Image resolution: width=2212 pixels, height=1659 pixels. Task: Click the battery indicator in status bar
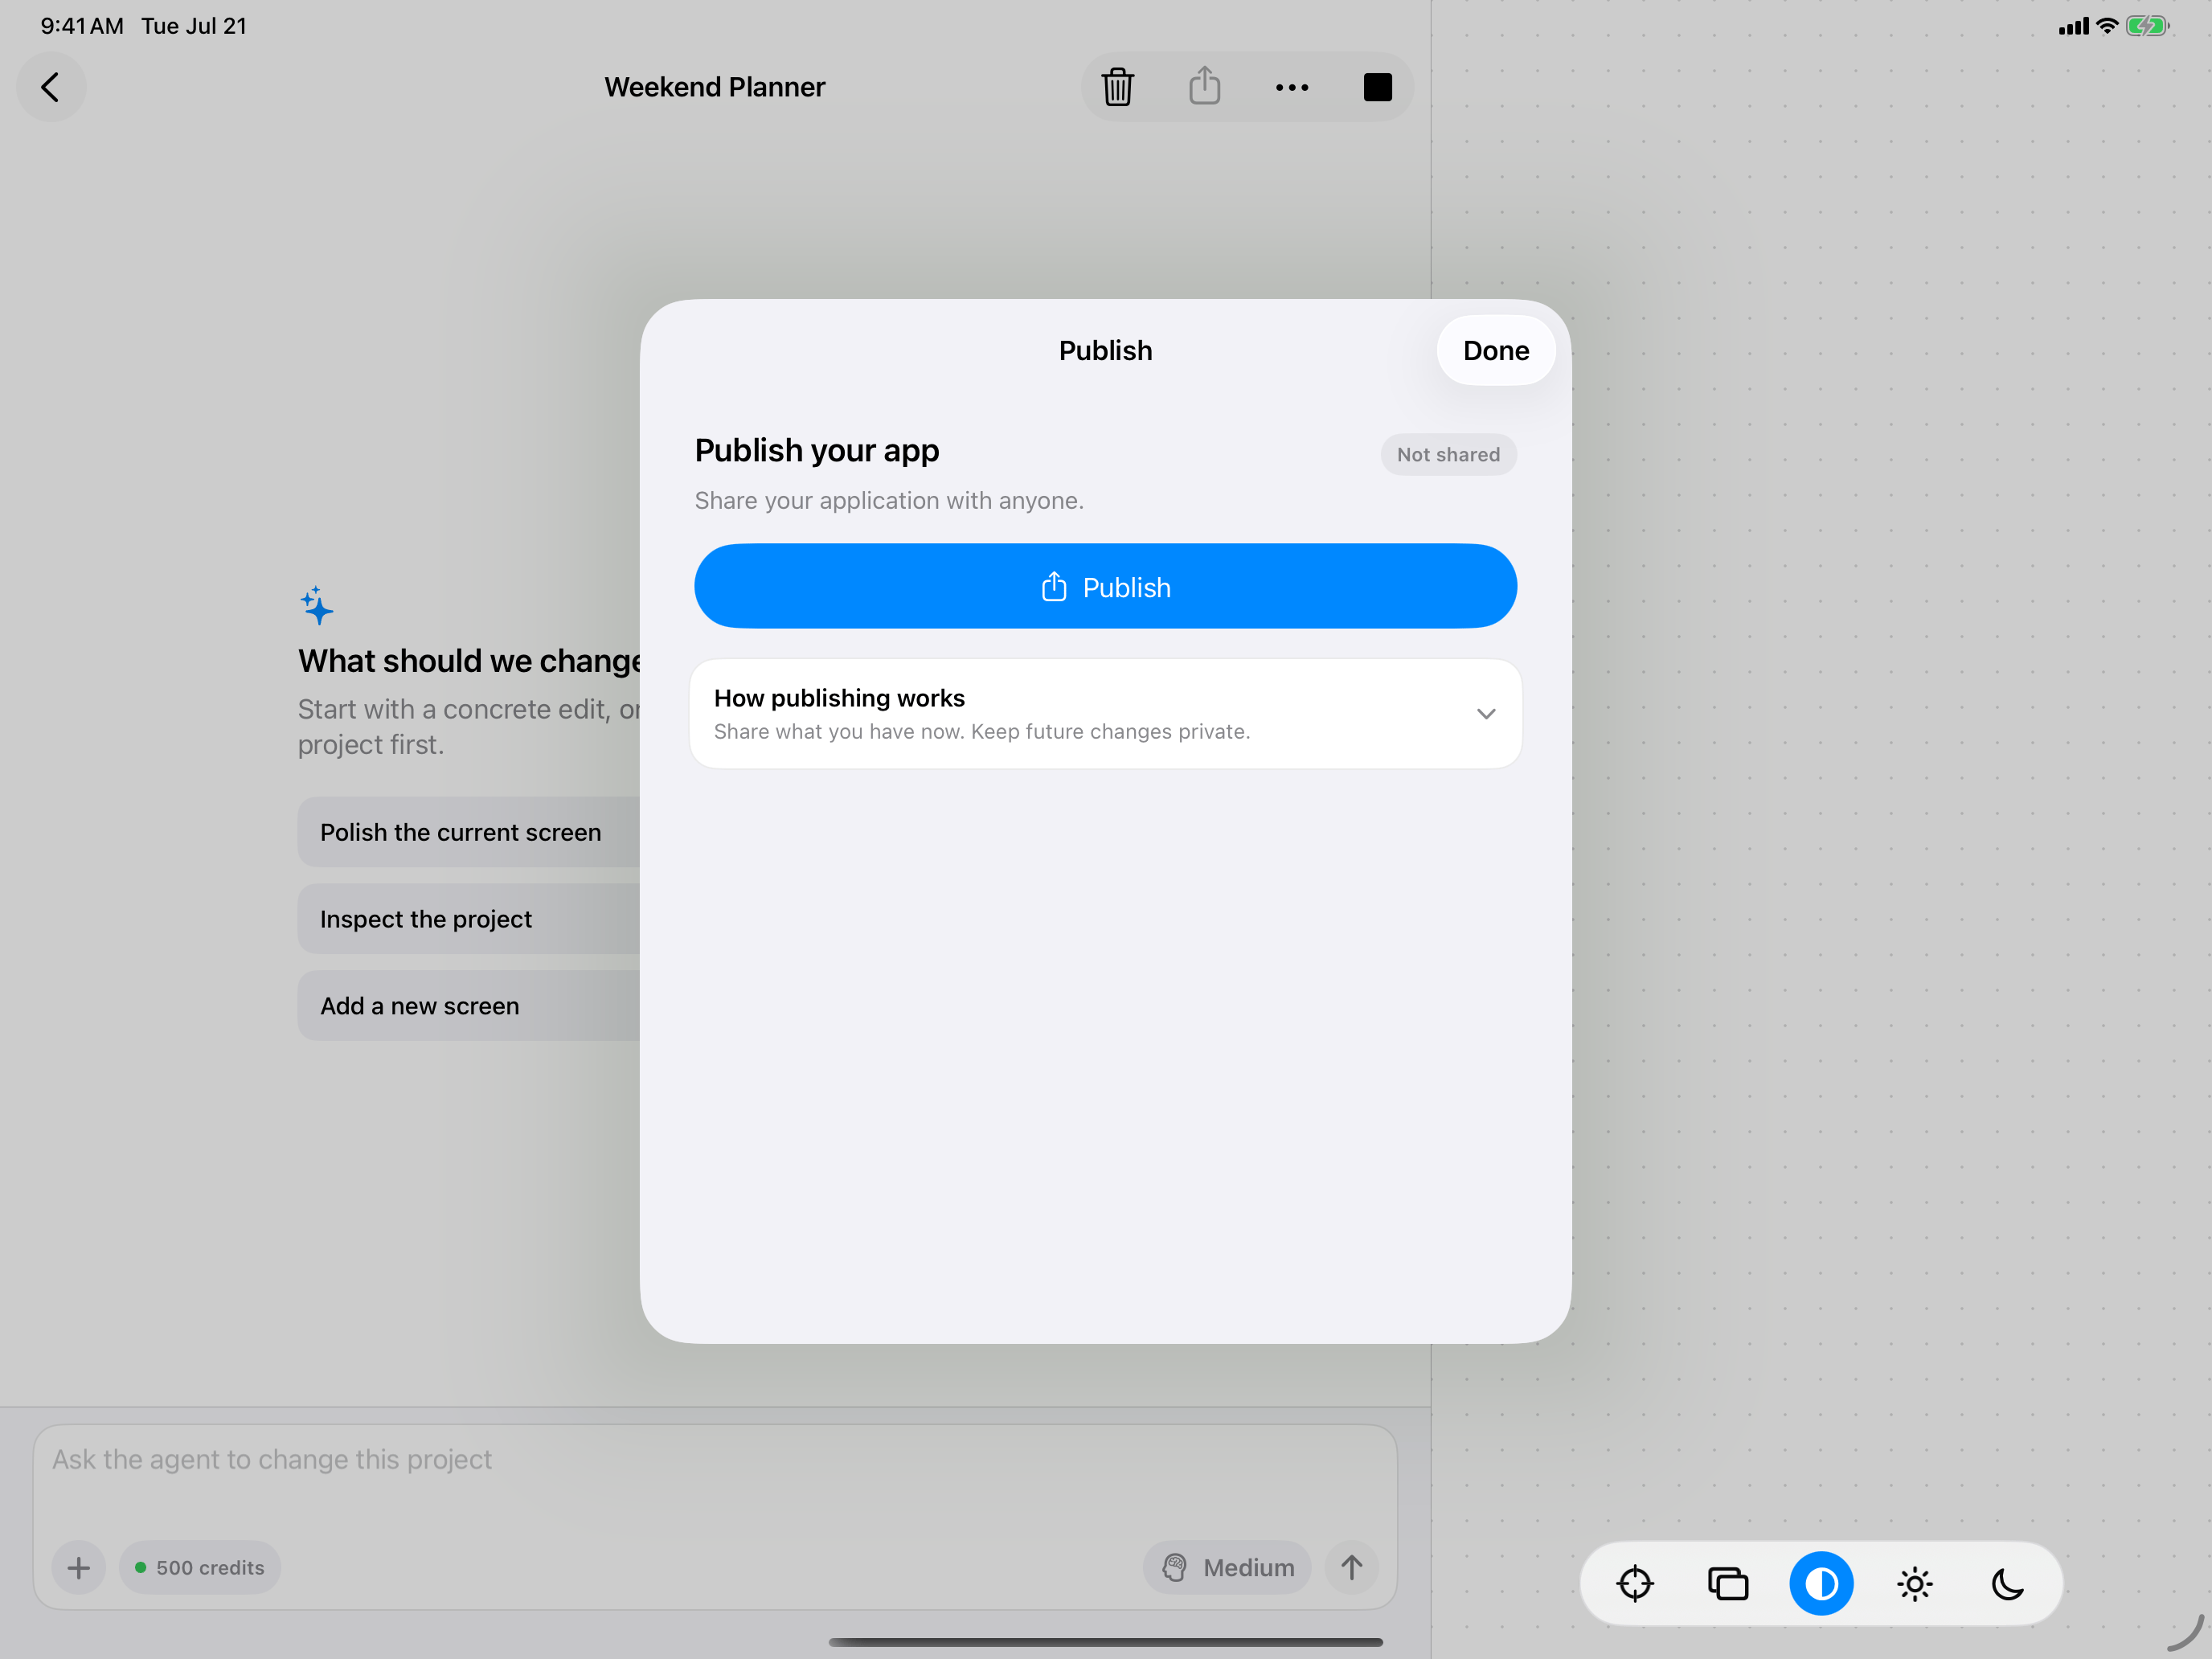[2148, 26]
